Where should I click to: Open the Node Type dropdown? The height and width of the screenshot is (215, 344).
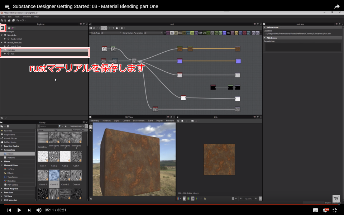(x=111, y=33)
